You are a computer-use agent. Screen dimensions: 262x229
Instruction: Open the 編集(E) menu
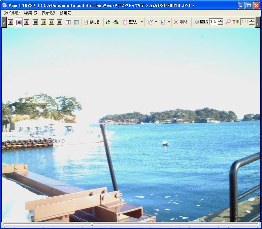click(31, 13)
